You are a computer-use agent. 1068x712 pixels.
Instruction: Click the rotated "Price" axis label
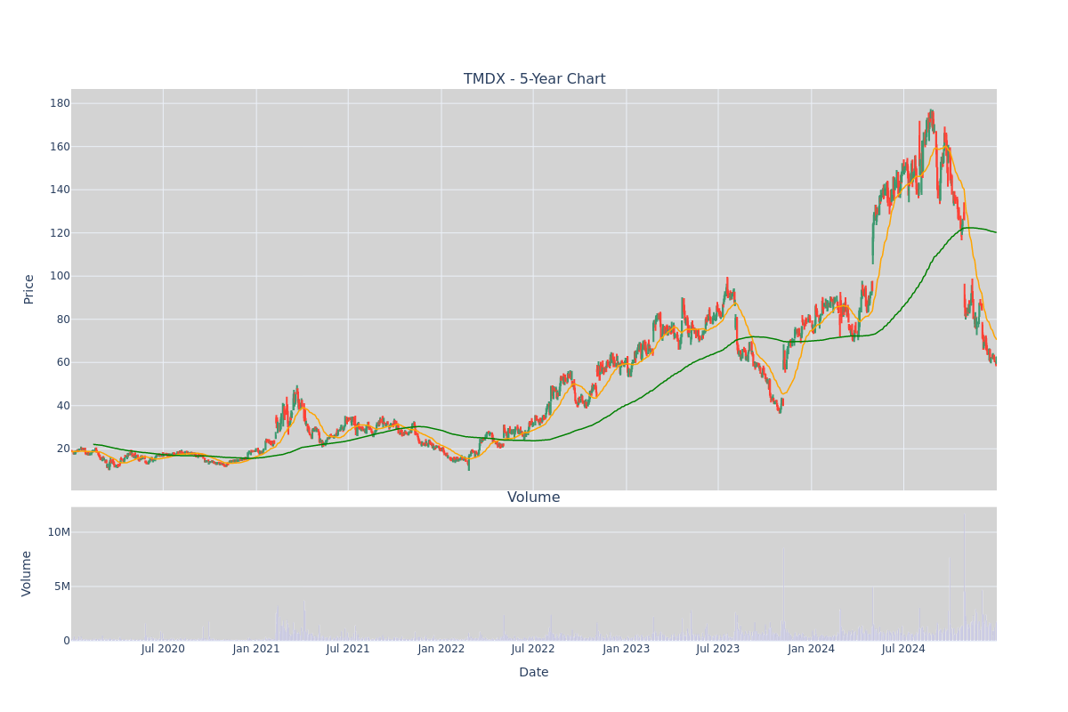coord(29,289)
